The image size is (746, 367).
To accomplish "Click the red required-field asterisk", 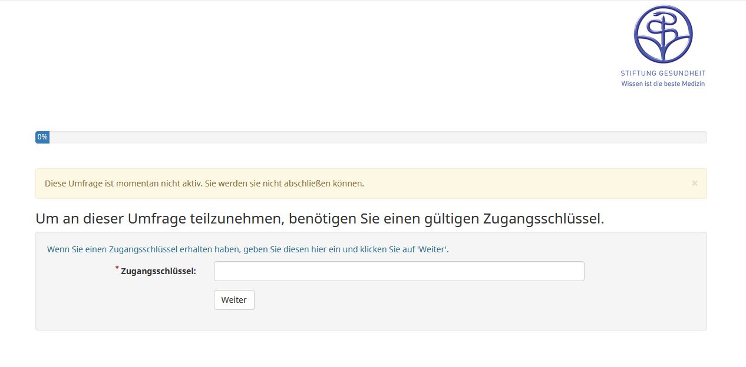I will [117, 268].
